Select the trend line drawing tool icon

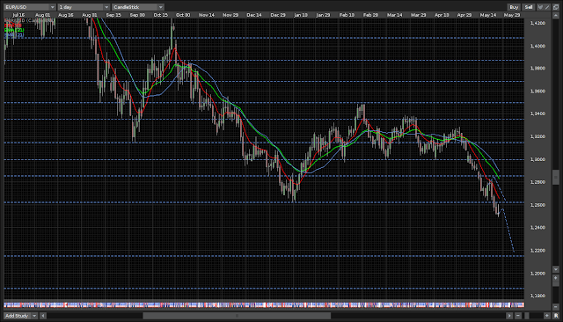point(547,7)
